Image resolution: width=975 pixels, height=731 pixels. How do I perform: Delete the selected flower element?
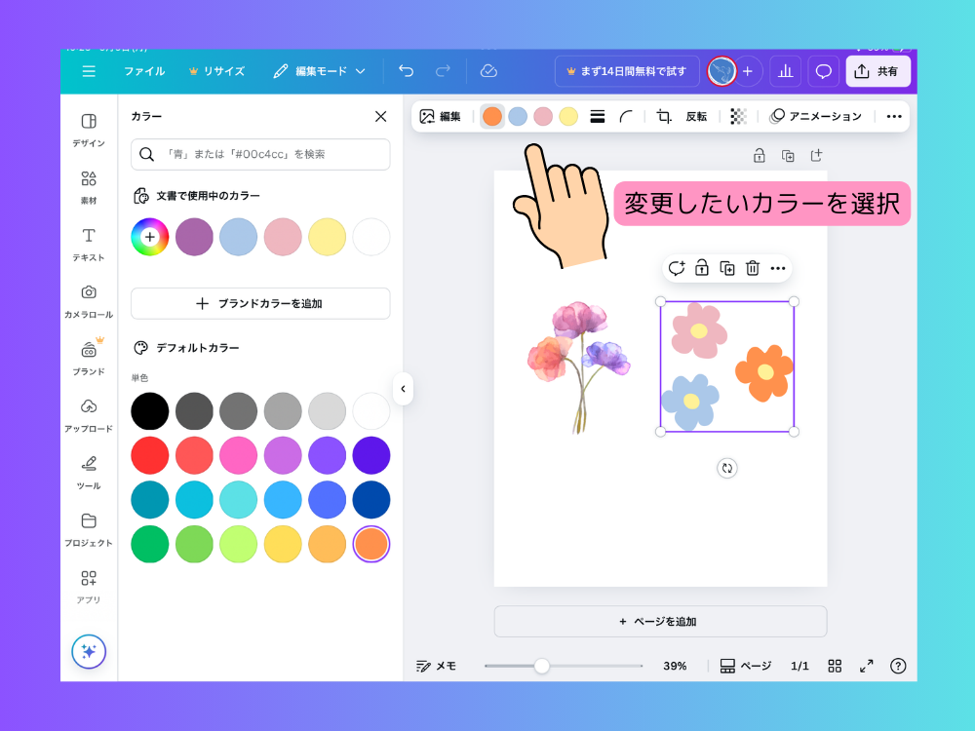[x=751, y=268]
